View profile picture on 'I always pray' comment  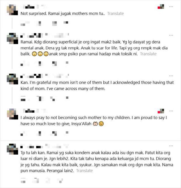[11, 114]
